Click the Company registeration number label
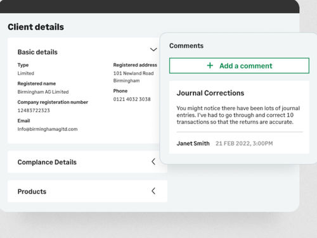This screenshot has height=238, width=317. click(x=53, y=102)
